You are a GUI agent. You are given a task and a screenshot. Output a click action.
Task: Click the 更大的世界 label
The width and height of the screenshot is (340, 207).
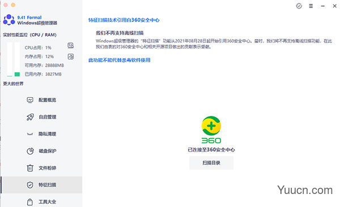[x=13, y=84]
